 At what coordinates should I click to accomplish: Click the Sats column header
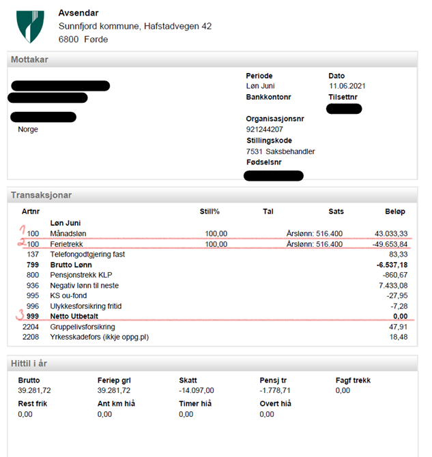coord(336,211)
